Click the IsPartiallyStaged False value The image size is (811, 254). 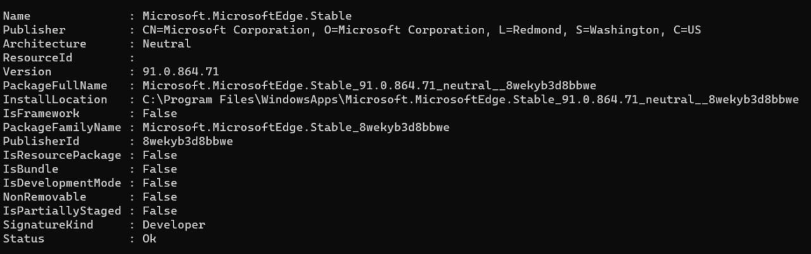click(160, 210)
